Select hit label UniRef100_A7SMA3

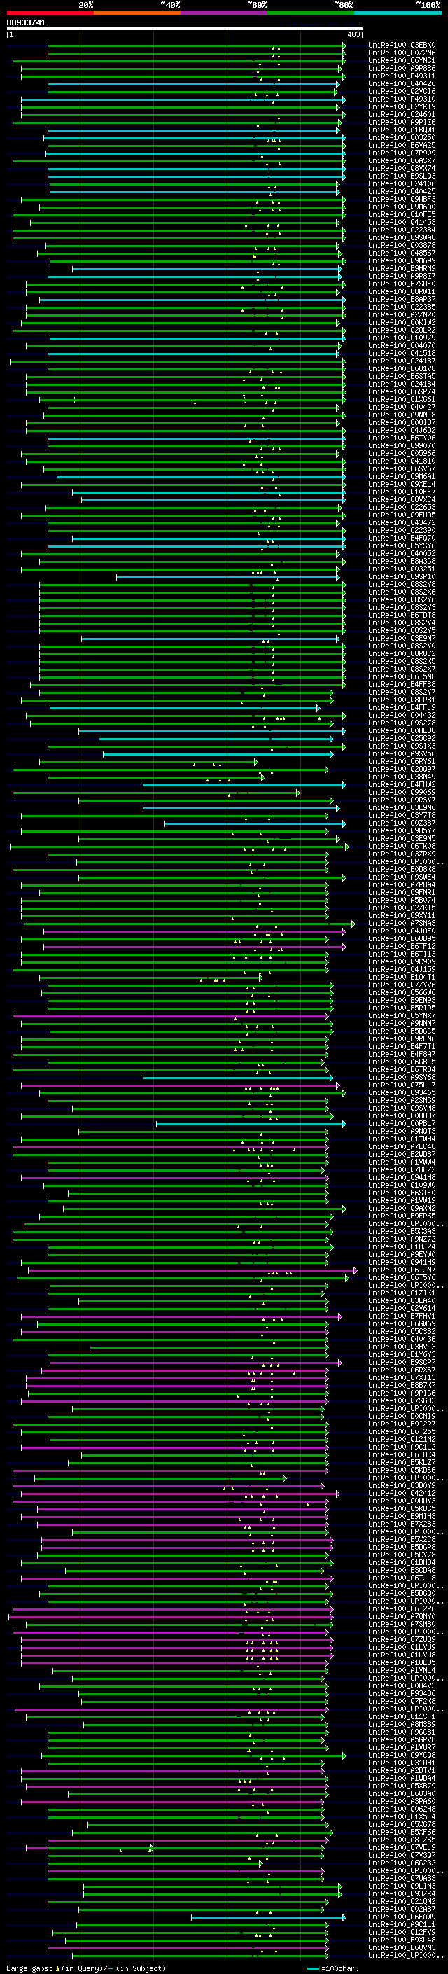[x=402, y=924]
